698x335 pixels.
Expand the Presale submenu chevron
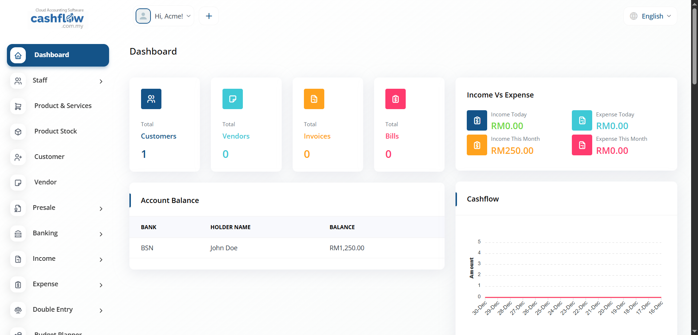coord(101,209)
